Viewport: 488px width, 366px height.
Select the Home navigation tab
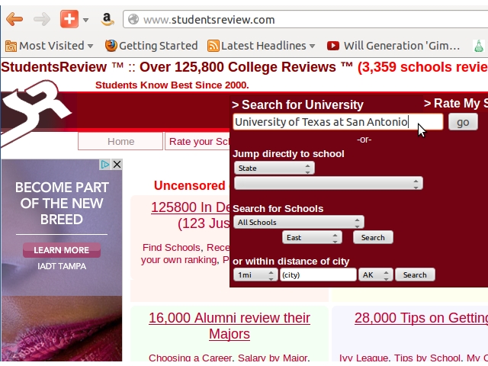(x=120, y=142)
